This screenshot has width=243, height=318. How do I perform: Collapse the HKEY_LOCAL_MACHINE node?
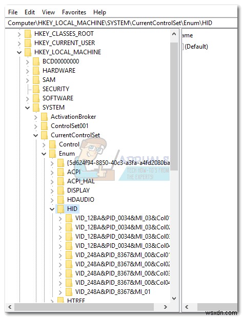[x=19, y=53]
